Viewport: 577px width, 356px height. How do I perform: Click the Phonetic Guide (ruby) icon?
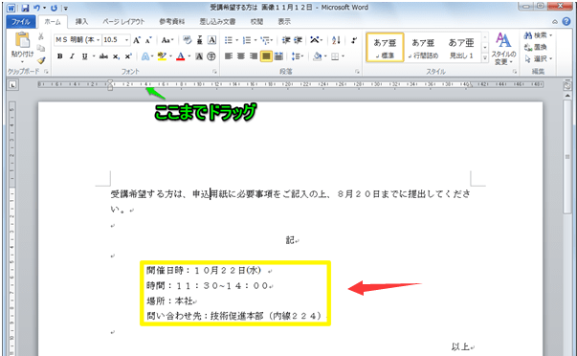199,40
